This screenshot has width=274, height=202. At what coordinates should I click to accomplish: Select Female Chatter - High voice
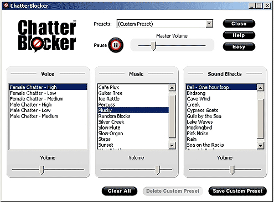(48, 87)
